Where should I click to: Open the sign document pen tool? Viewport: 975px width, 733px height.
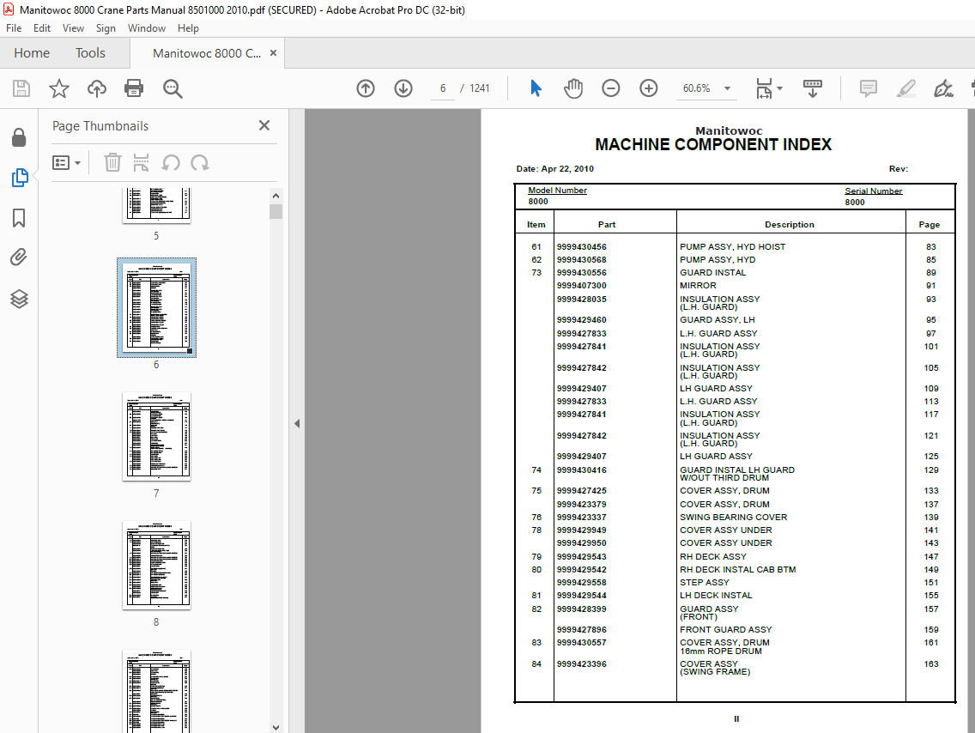(x=943, y=88)
